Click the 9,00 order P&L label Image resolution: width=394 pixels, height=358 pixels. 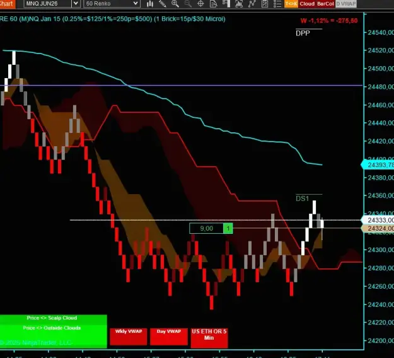207,228
